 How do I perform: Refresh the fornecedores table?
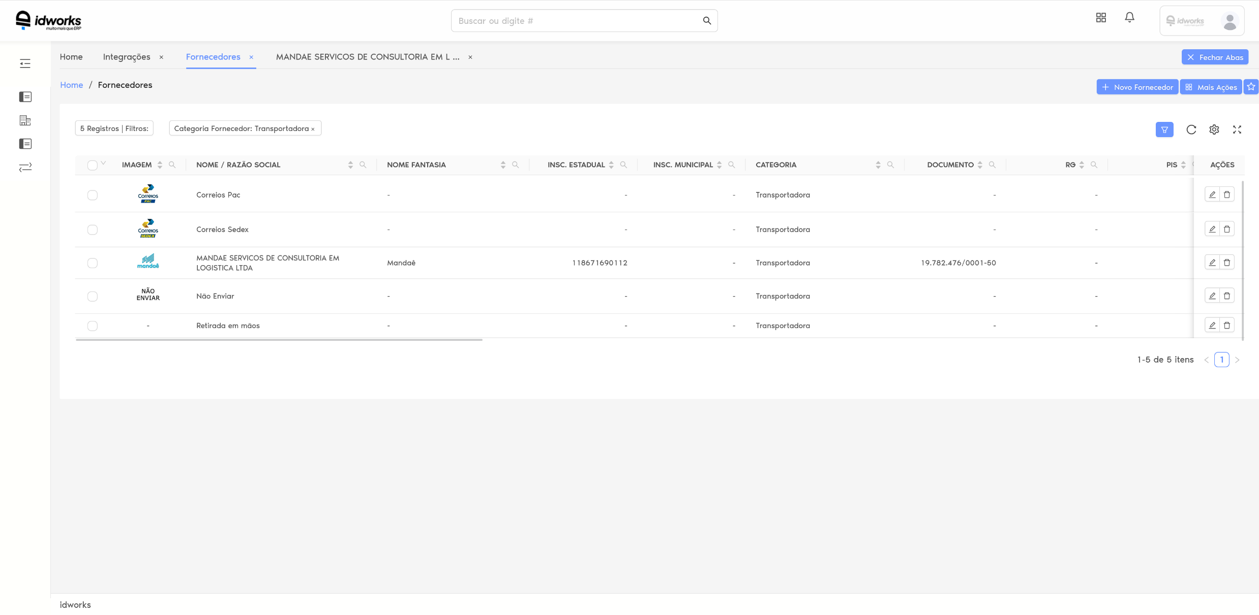tap(1191, 130)
